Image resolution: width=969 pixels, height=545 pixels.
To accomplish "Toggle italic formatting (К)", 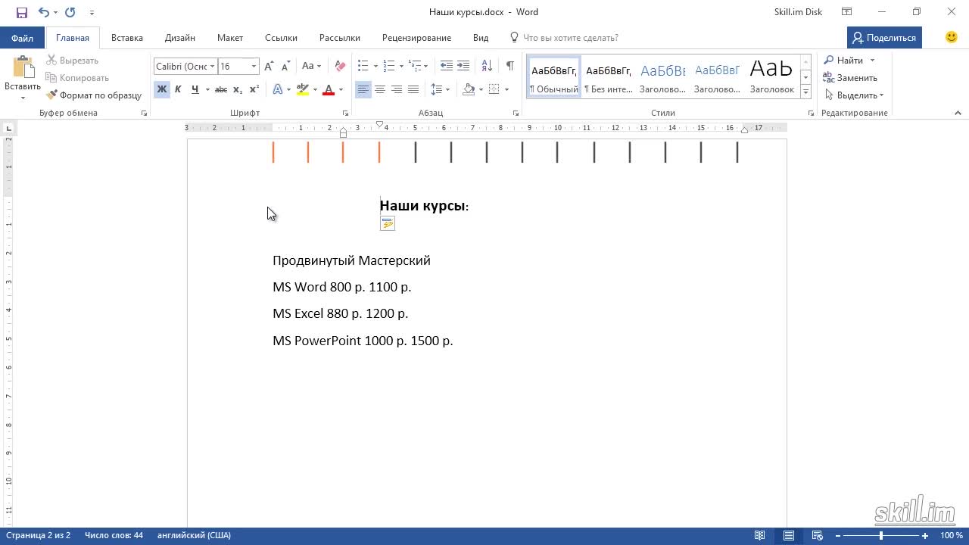I will click(178, 89).
